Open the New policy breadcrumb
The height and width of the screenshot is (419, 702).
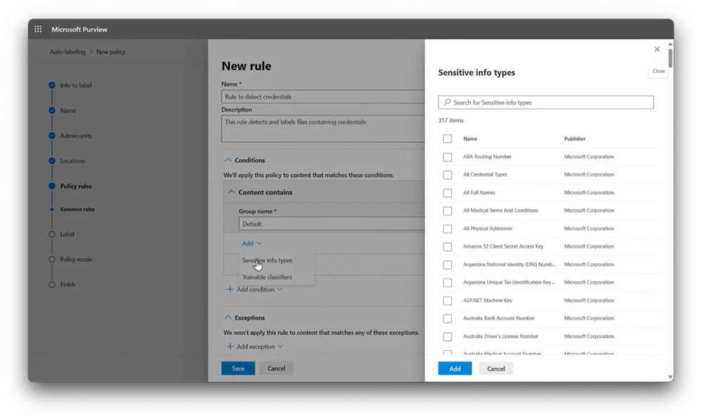pyautogui.click(x=110, y=52)
